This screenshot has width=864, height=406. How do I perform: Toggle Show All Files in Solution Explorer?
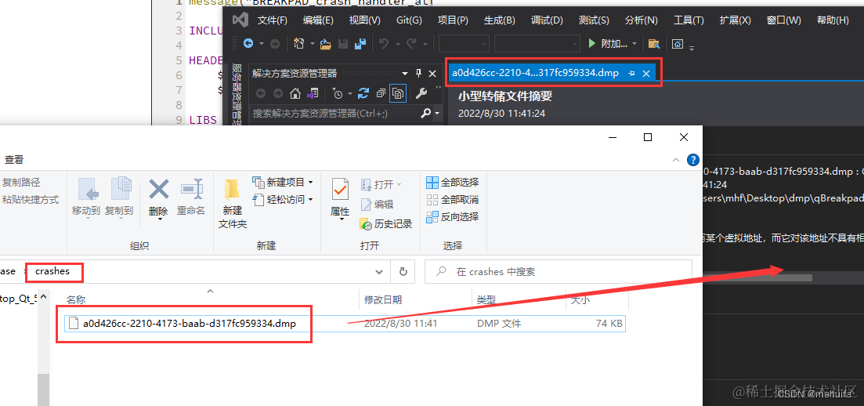(397, 93)
